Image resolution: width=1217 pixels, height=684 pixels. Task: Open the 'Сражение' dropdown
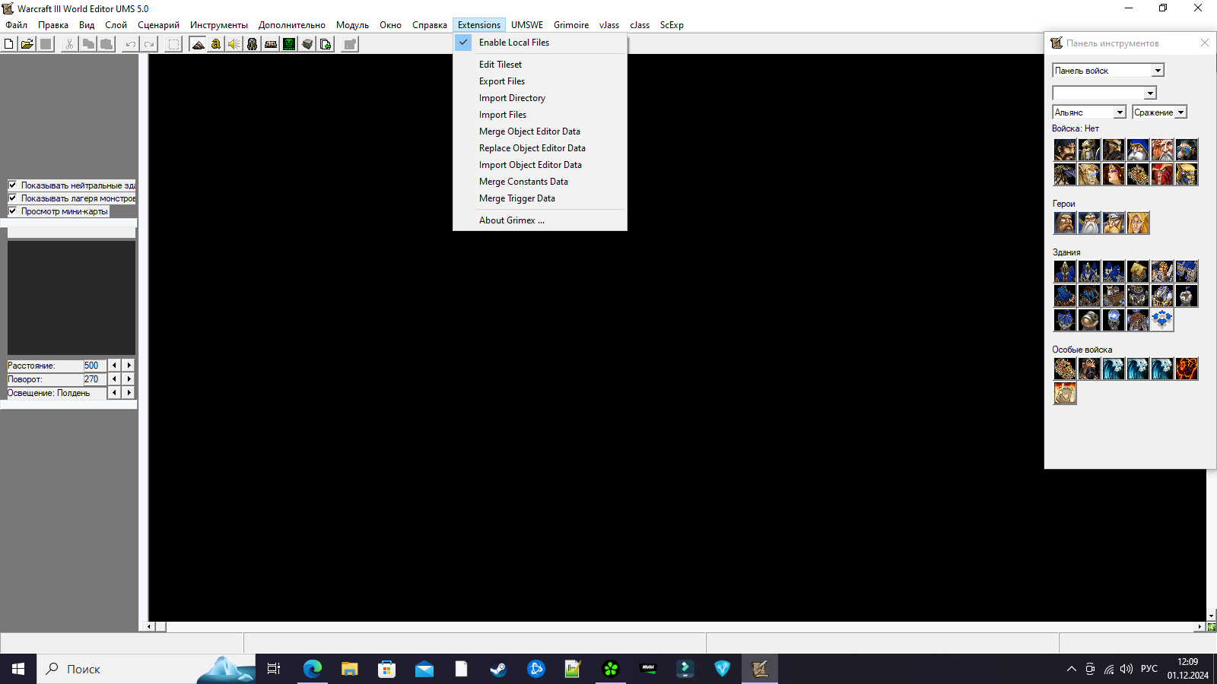click(x=1181, y=112)
